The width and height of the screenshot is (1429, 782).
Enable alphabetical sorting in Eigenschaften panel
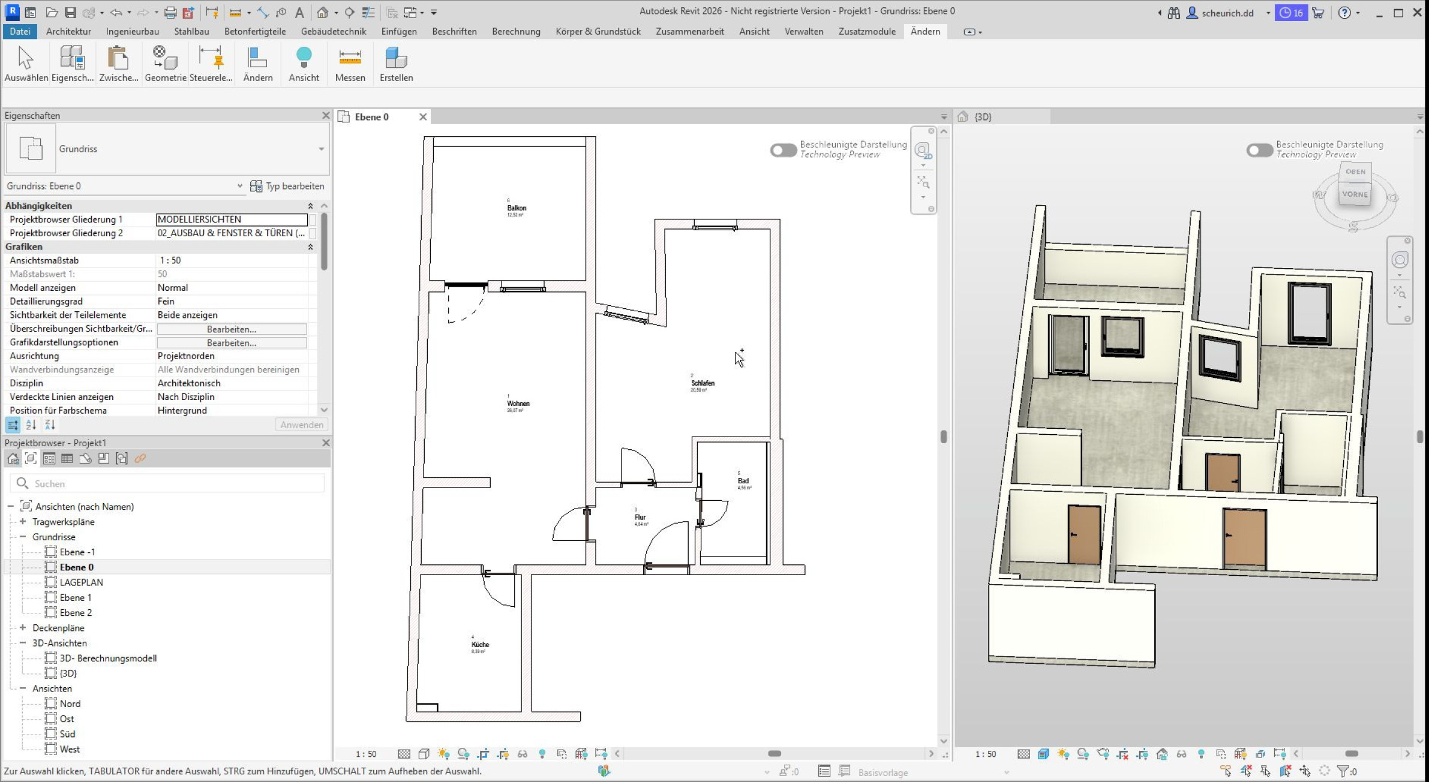31,425
